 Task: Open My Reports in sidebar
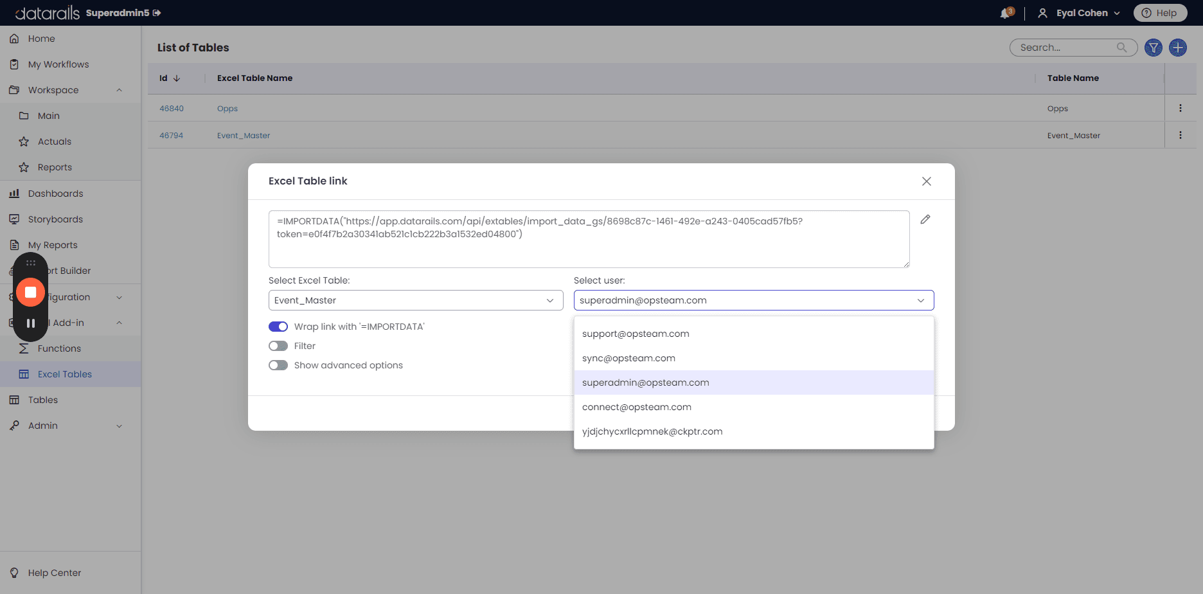click(x=70, y=245)
